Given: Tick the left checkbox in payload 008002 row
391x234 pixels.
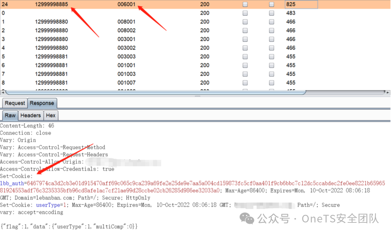Looking at the screenshot, I should coord(245,30).
